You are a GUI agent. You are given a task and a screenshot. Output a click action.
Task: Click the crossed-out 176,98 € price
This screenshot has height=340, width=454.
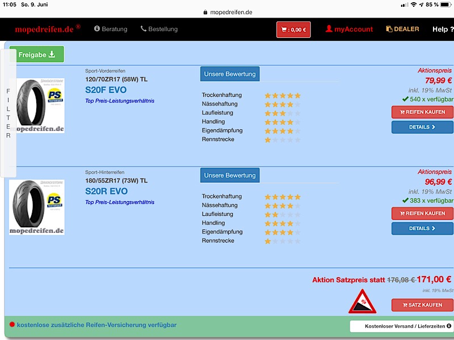tap(401, 280)
